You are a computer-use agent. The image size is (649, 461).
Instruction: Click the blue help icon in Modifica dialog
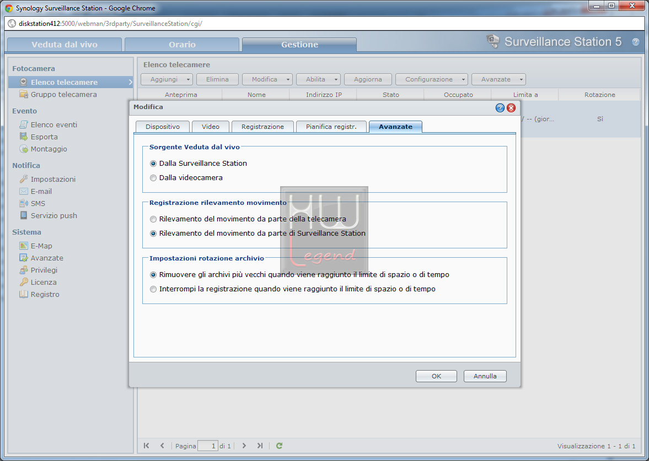(x=500, y=108)
